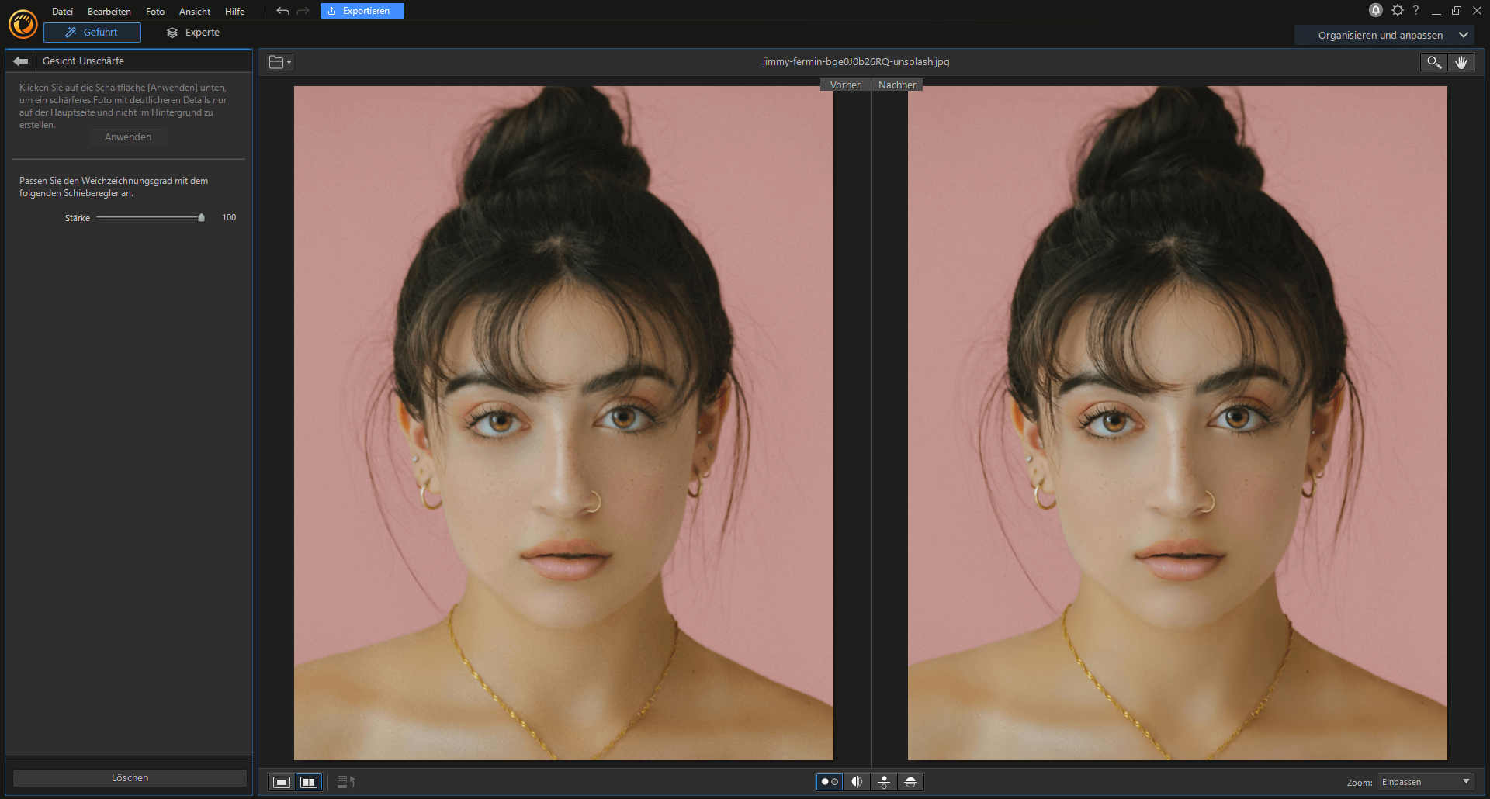Switch to the Geführt mode tab
This screenshot has height=799, width=1490.
click(x=92, y=33)
